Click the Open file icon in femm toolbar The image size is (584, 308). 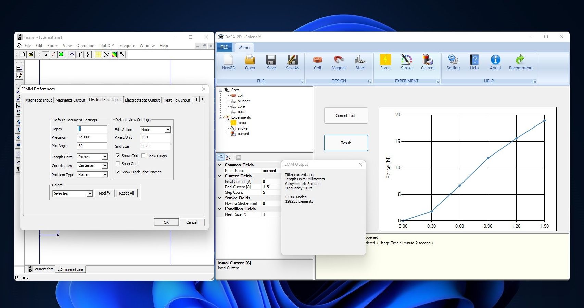(30, 54)
